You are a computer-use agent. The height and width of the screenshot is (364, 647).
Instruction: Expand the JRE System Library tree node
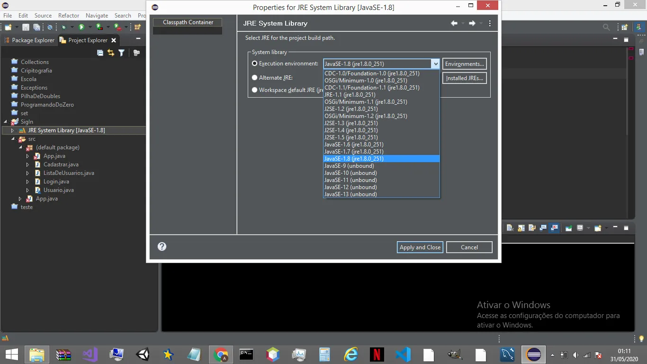pyautogui.click(x=12, y=130)
